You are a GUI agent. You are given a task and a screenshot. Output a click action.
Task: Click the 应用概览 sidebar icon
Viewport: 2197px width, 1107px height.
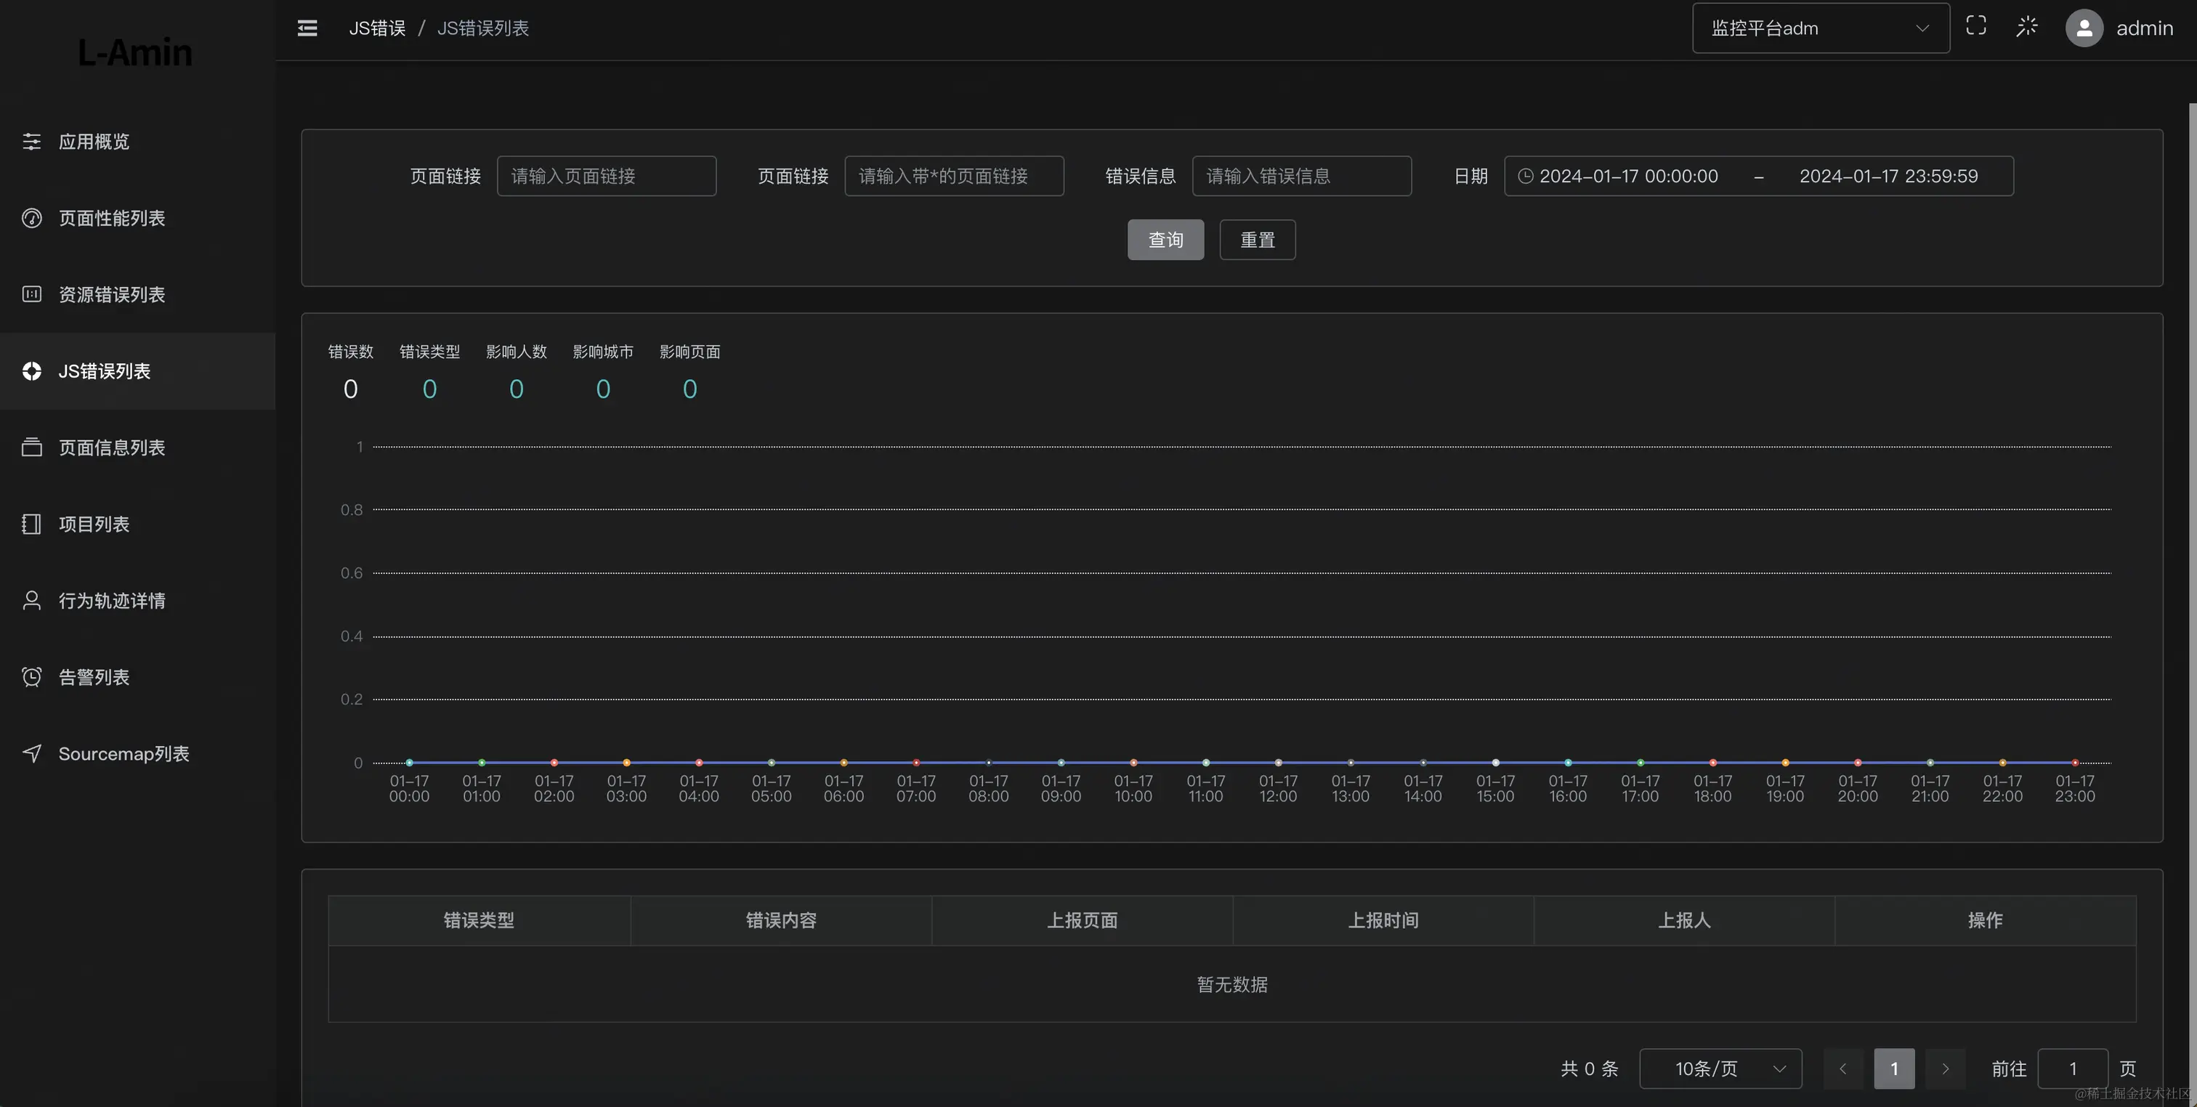[31, 142]
